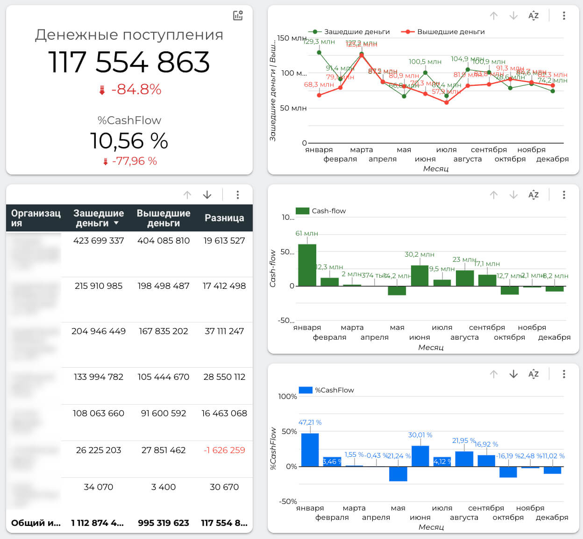Sort table by Разница column header
583x539 pixels.
click(x=224, y=218)
